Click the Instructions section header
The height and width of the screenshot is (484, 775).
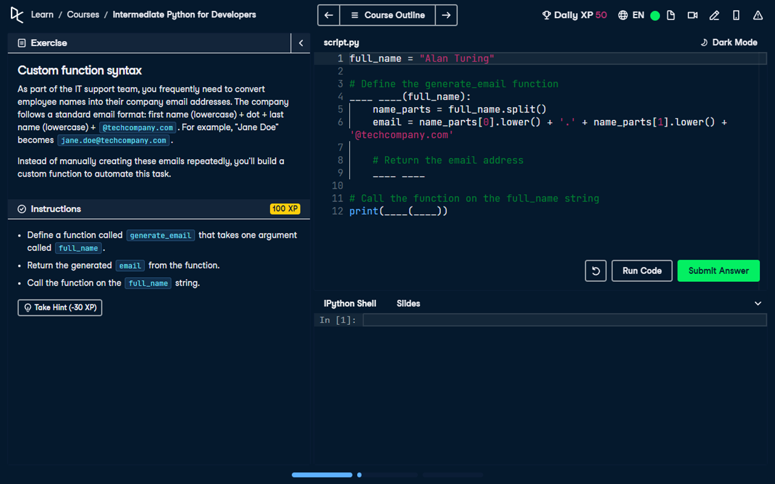pos(159,209)
